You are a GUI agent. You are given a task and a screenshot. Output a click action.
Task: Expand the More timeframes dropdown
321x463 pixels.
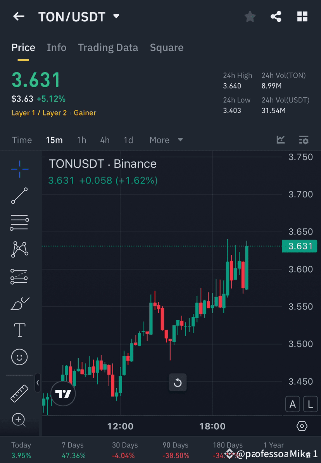[x=166, y=140]
